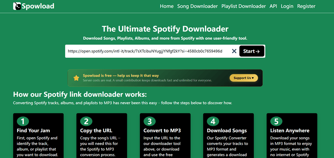Click the Spowload brand name link

[38, 6]
